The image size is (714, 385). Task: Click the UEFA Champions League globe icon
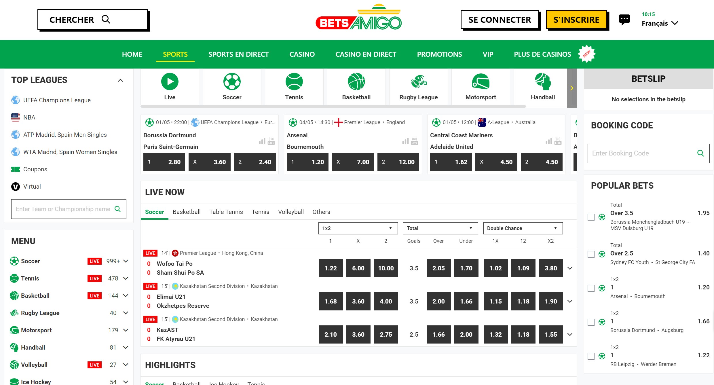pos(16,100)
